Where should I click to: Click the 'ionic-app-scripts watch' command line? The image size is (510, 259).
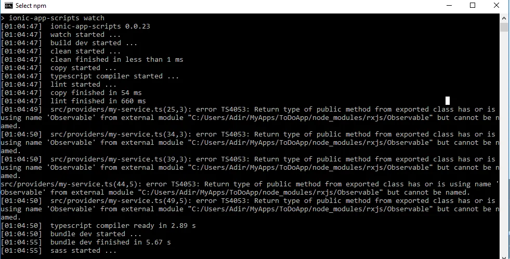(56, 18)
